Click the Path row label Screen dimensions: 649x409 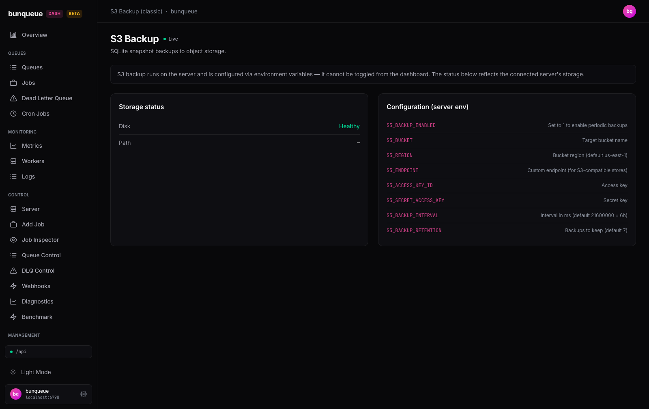click(125, 143)
